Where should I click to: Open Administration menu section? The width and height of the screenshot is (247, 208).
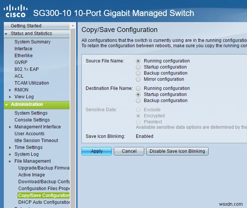(x=37, y=105)
